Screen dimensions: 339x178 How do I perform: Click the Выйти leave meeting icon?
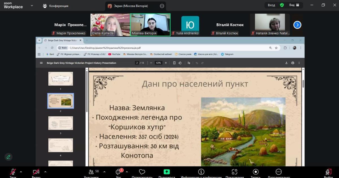pos(328,172)
